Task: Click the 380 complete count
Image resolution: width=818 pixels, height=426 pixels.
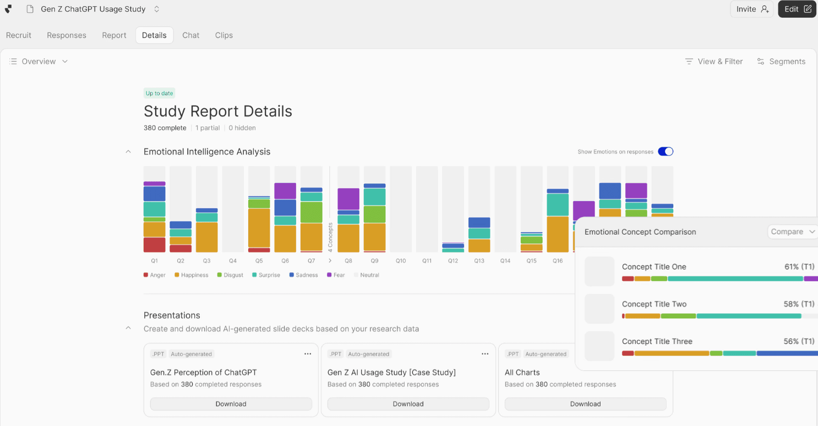Action: pos(165,128)
